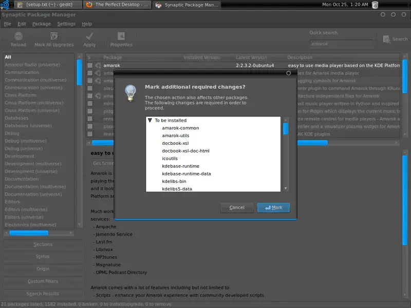The width and height of the screenshot is (411, 308).
Task: Click Mark All Upgrades toolbar icon
Action: tap(54, 36)
